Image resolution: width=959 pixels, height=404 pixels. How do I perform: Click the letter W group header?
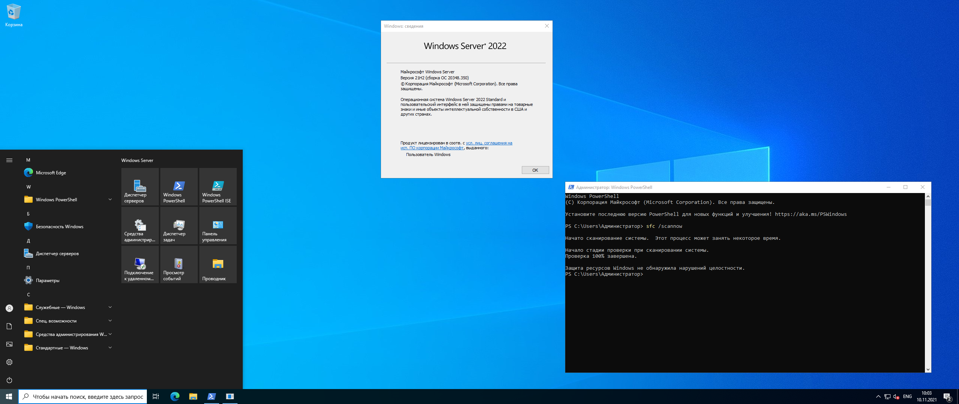click(28, 187)
